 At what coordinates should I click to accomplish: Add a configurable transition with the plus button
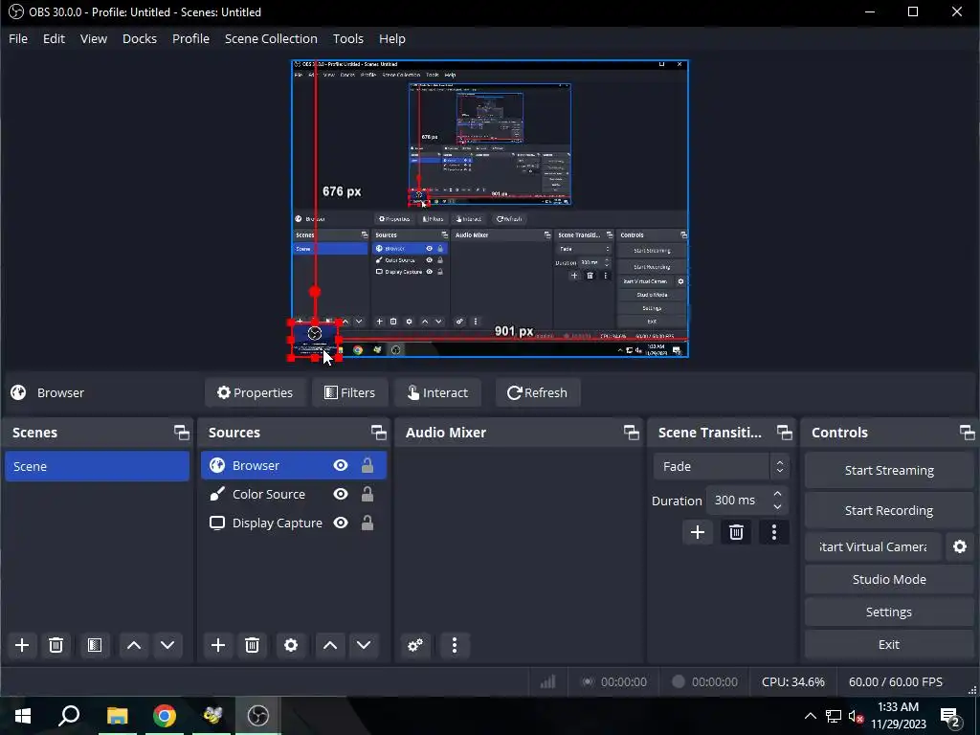coord(698,532)
